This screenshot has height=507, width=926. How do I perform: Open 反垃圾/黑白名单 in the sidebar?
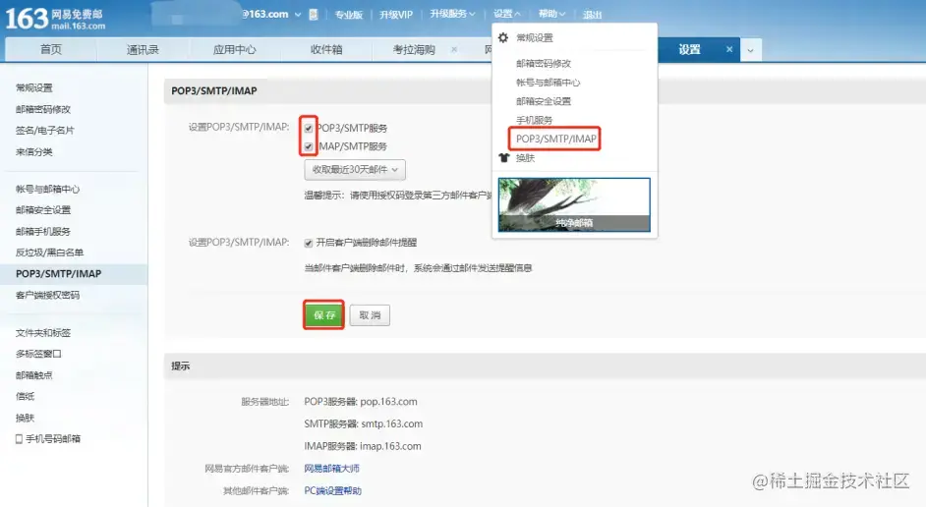pyautogui.click(x=49, y=253)
